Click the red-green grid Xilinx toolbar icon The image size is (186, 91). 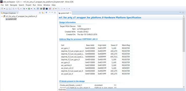click(41, 9)
